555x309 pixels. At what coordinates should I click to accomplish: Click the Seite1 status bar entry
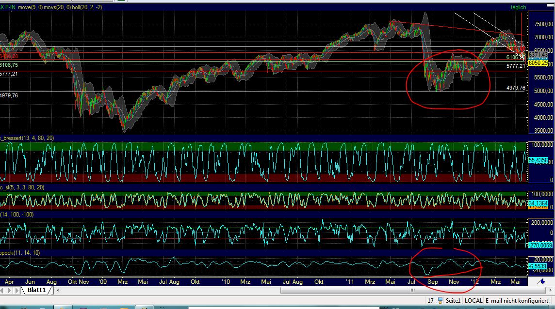coord(453,300)
